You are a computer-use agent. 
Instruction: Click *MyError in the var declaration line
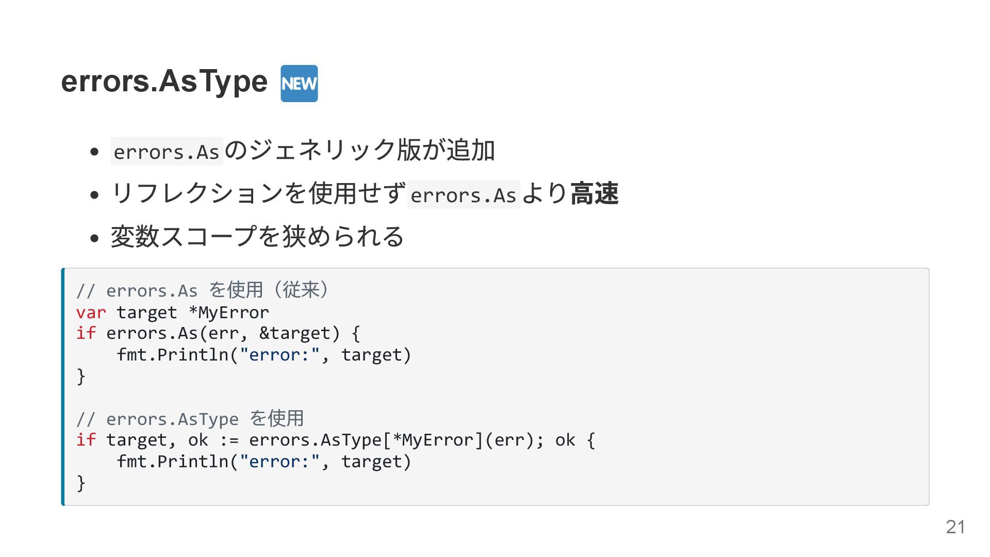(229, 313)
